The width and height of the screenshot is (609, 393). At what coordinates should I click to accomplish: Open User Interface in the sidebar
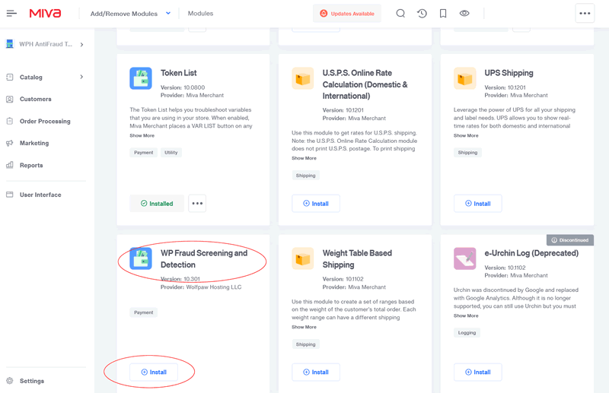click(40, 195)
